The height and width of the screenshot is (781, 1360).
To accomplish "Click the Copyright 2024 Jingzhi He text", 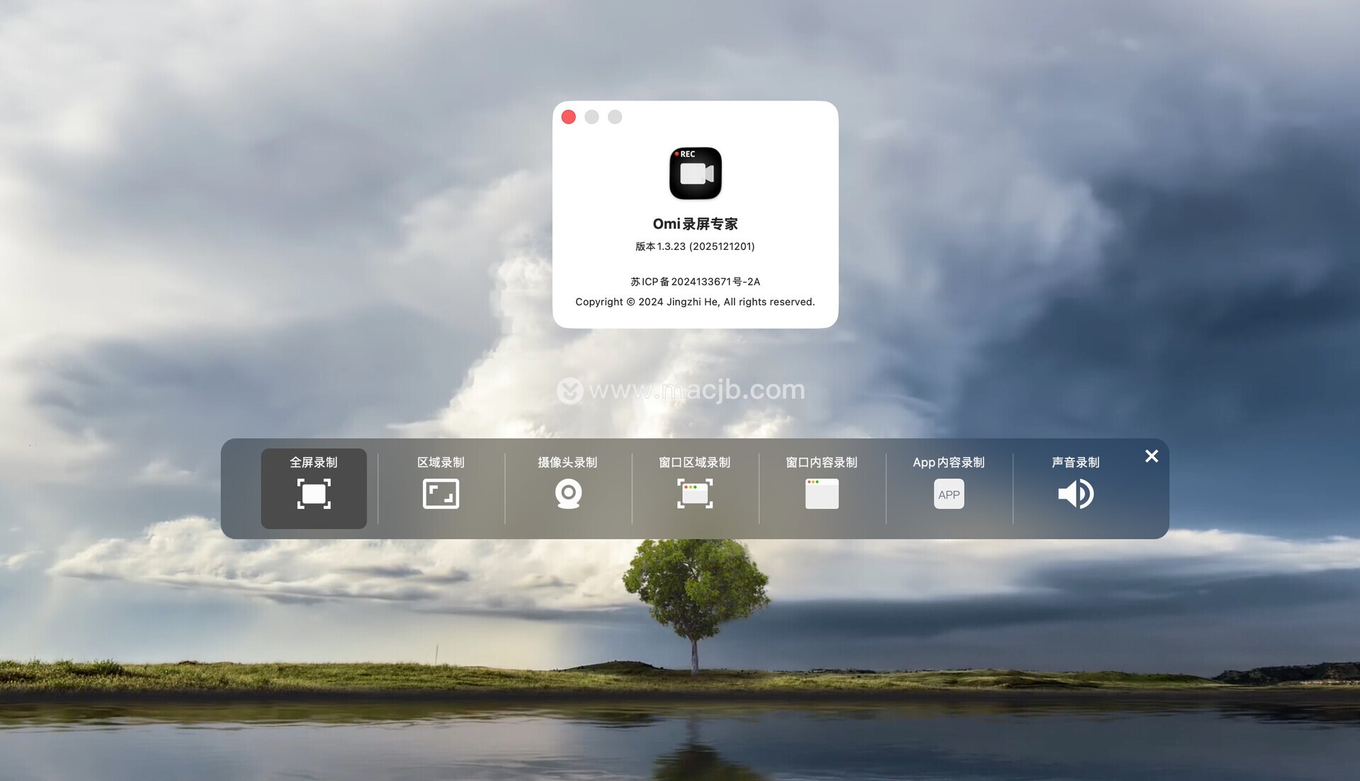I will 695,302.
